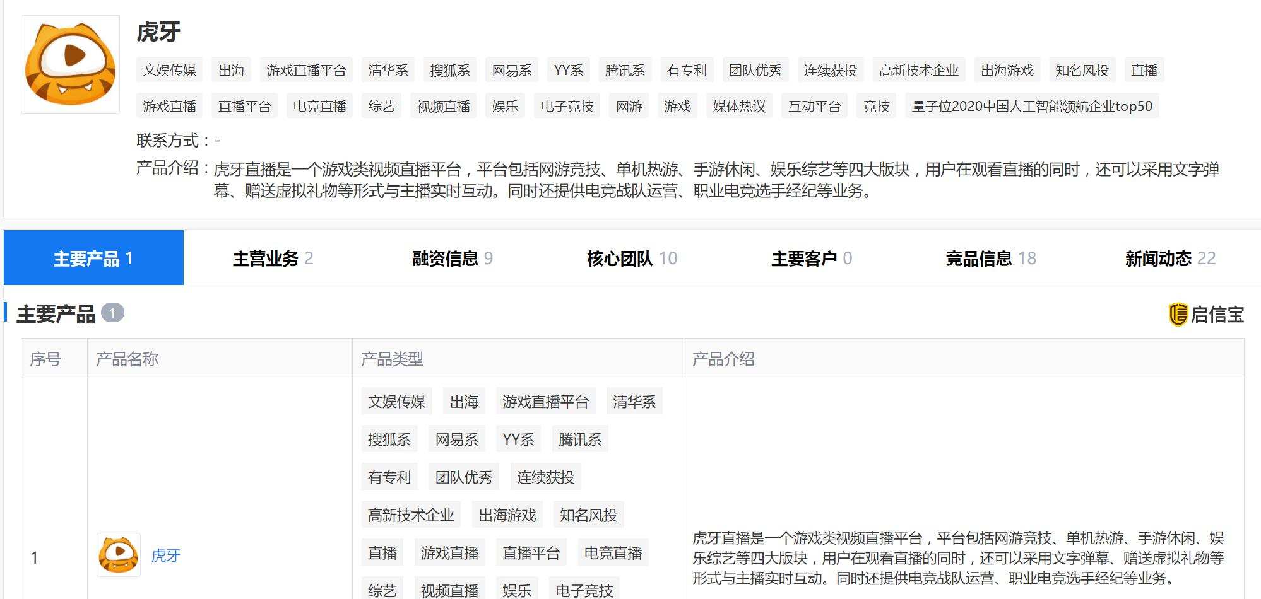The width and height of the screenshot is (1261, 599).
Task: Open the 主要客户 tab
Action: click(x=807, y=257)
